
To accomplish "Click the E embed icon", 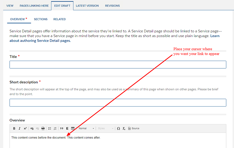I will [x=67, y=128].
